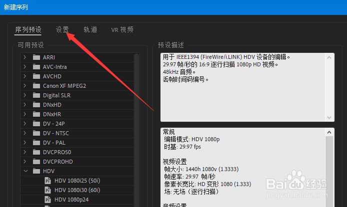Click the HDV 1080i30 (60i) preset icon

[47, 190]
